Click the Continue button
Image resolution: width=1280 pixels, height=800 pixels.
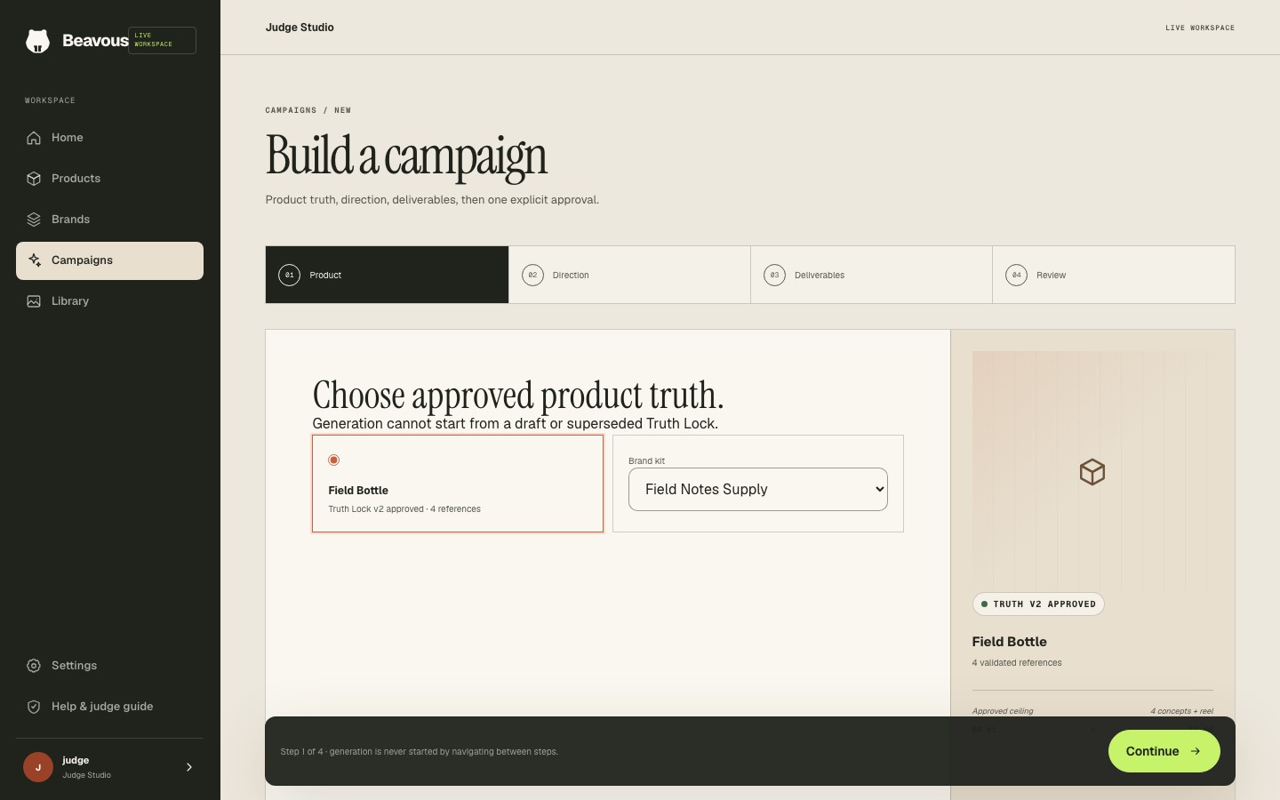(x=1164, y=751)
